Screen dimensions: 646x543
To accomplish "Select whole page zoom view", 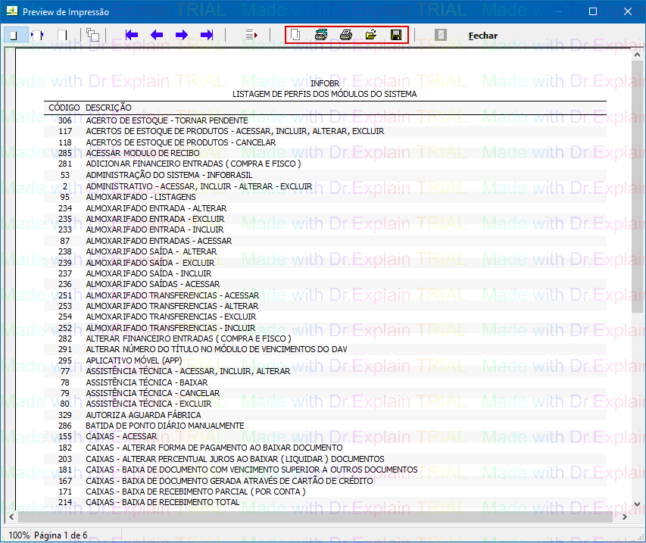I will pyautogui.click(x=13, y=35).
